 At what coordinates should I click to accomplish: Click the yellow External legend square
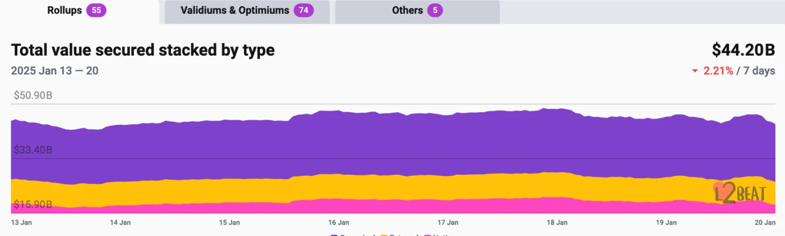pos(384,234)
